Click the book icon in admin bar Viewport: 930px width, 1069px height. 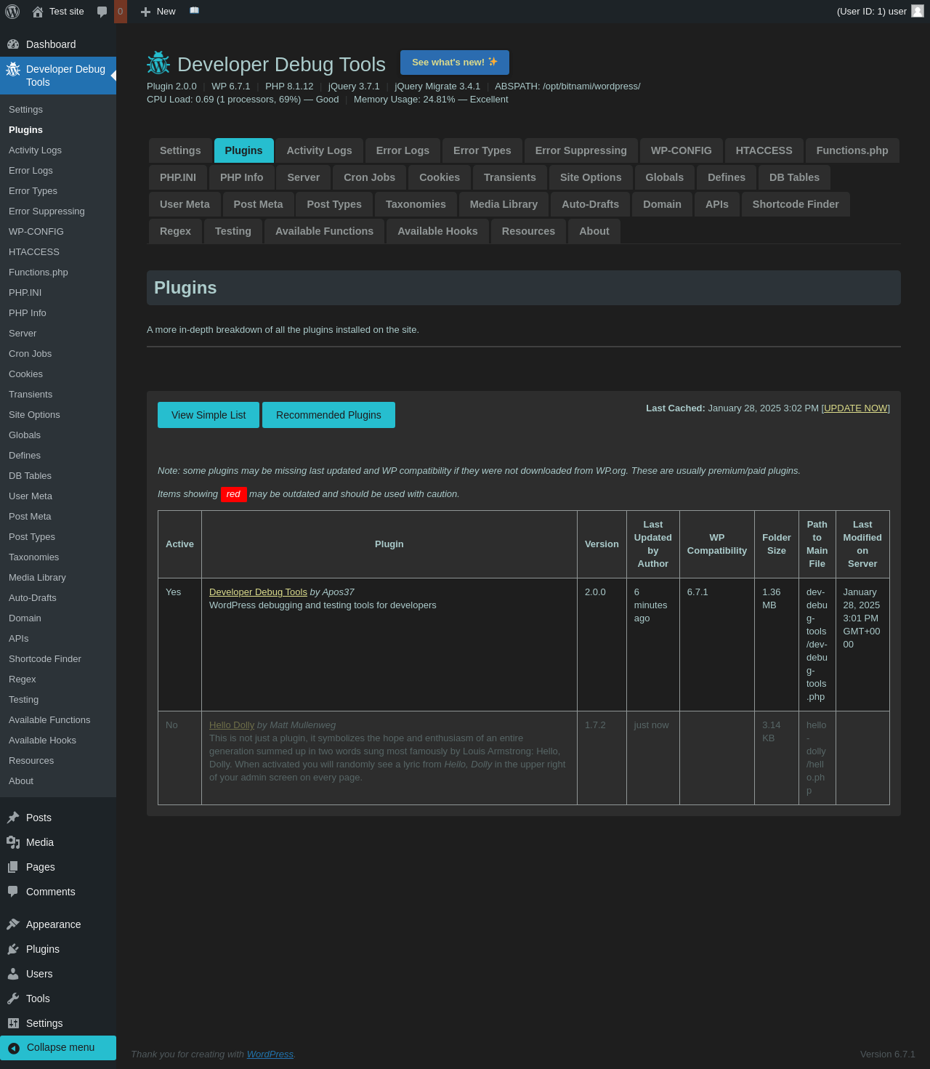[194, 11]
